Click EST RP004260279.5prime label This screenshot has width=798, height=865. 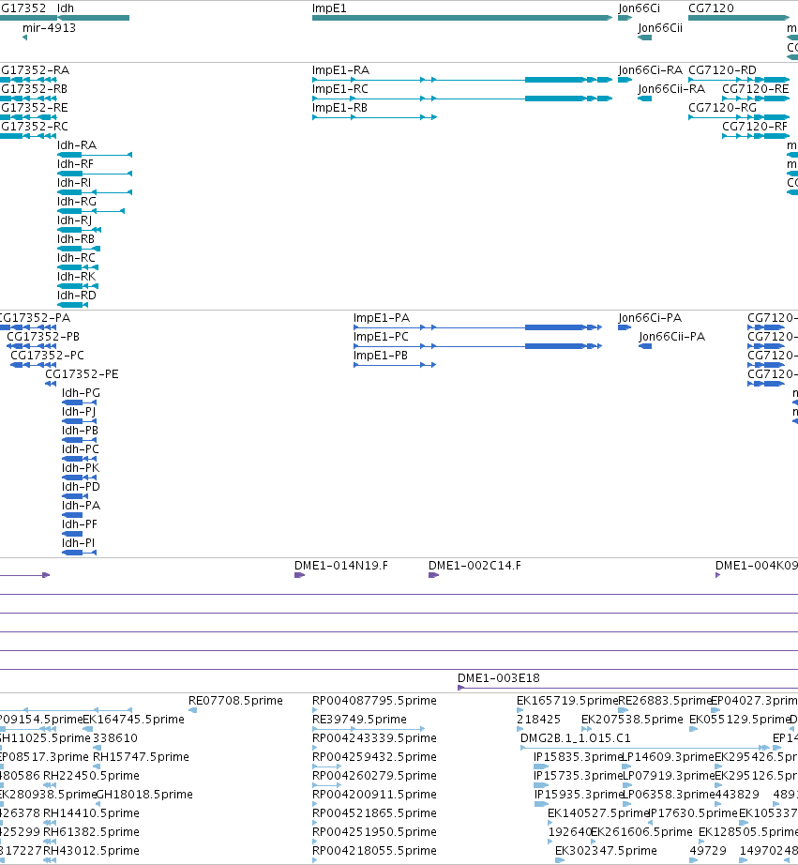click(374, 776)
